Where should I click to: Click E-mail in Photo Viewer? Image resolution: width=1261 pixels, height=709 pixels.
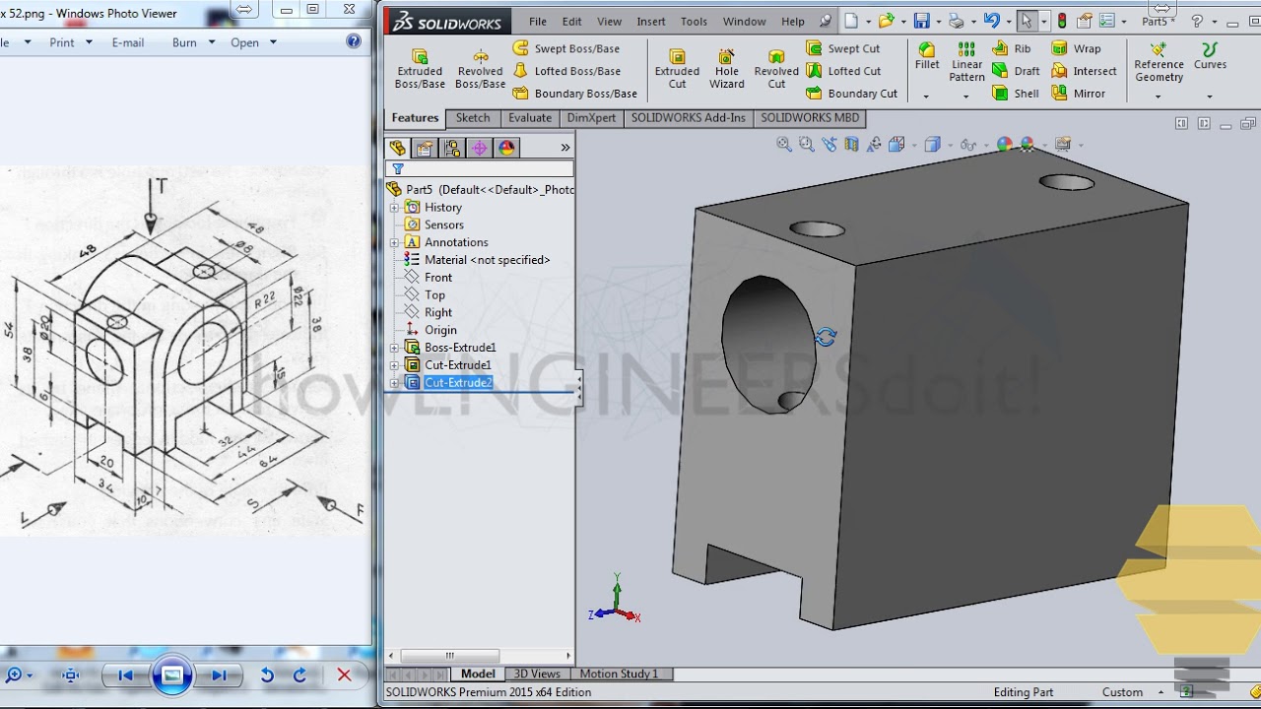[x=128, y=42]
